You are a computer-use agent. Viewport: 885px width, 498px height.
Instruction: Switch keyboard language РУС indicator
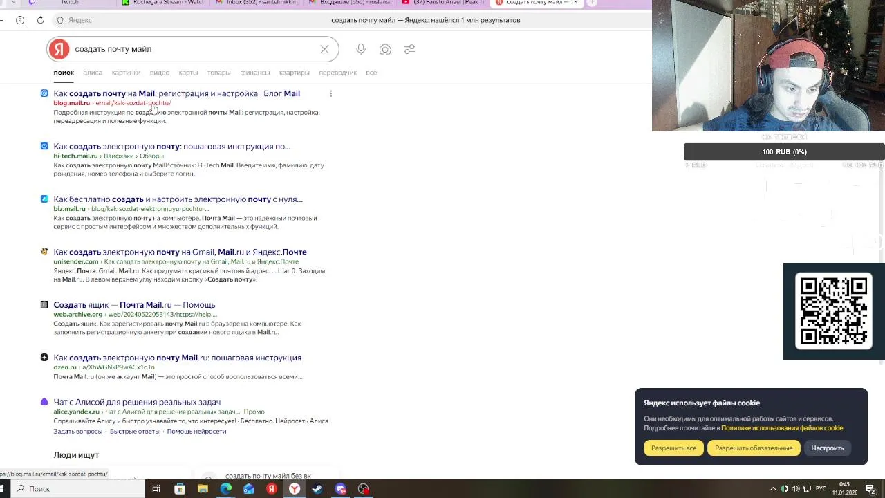point(821,489)
